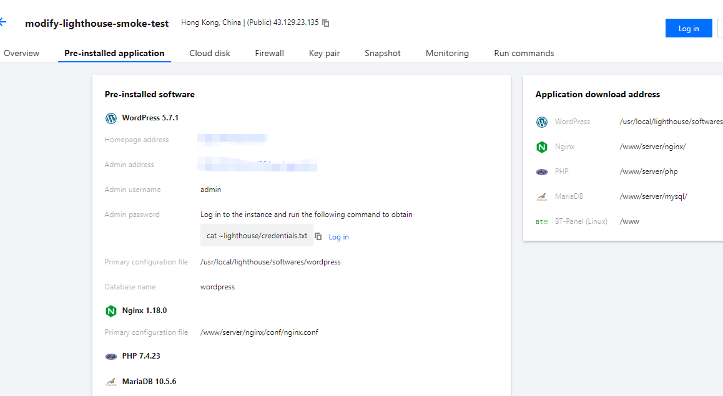
Task: Click the Nginx 1.18.0 title
Action: tap(144, 311)
